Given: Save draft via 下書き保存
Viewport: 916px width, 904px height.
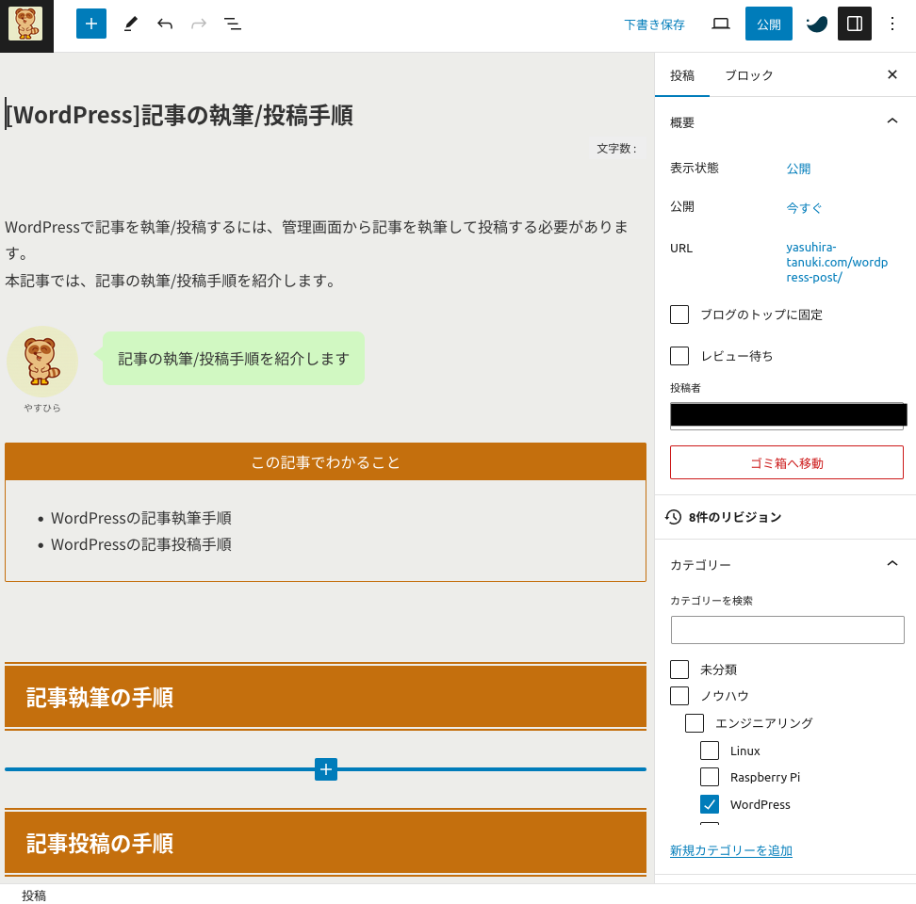Looking at the screenshot, I should coord(654,24).
